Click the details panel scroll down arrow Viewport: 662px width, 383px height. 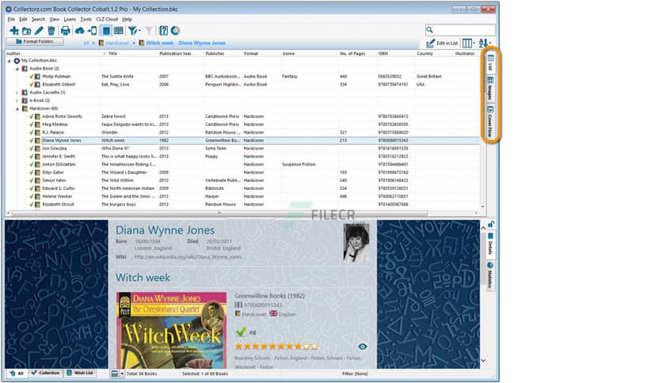pyautogui.click(x=483, y=361)
